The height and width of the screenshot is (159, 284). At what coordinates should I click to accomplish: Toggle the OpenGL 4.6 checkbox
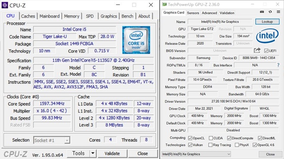255,145
